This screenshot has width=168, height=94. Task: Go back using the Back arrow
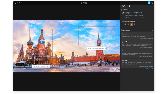(17, 3)
